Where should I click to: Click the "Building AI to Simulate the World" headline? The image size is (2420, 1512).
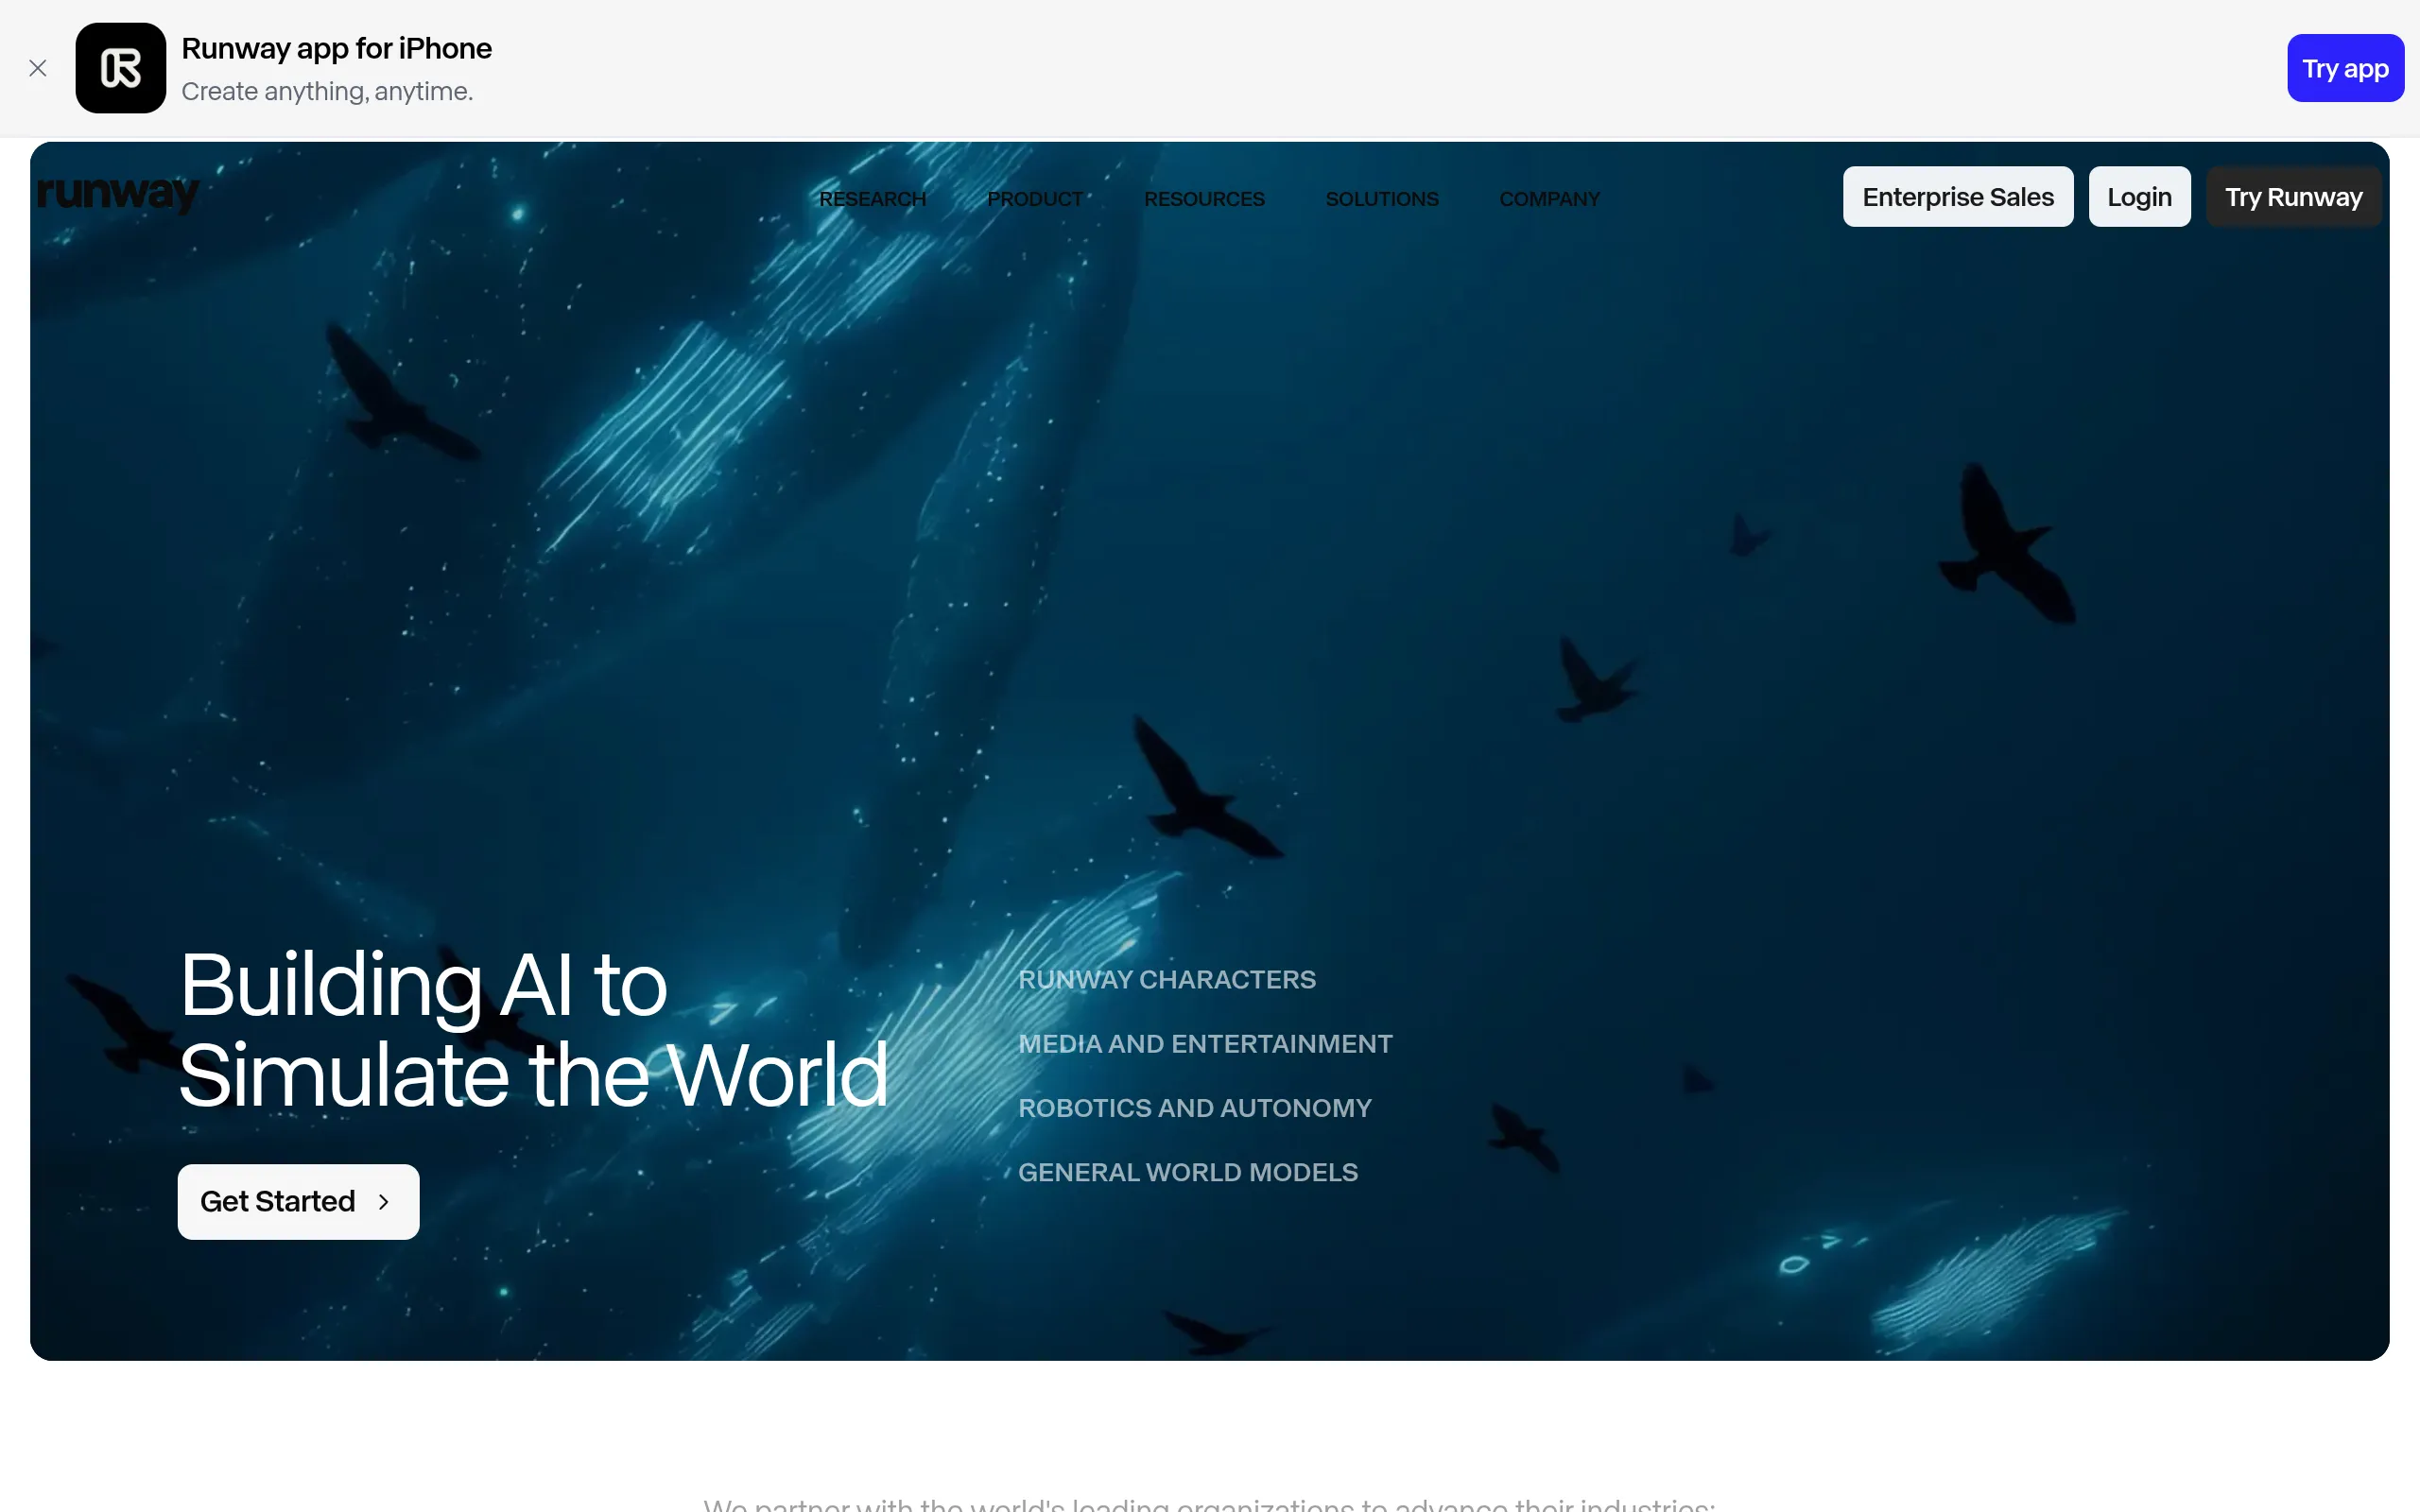pyautogui.click(x=533, y=1030)
